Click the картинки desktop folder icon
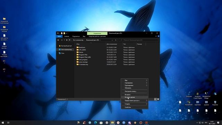 coord(197,103)
